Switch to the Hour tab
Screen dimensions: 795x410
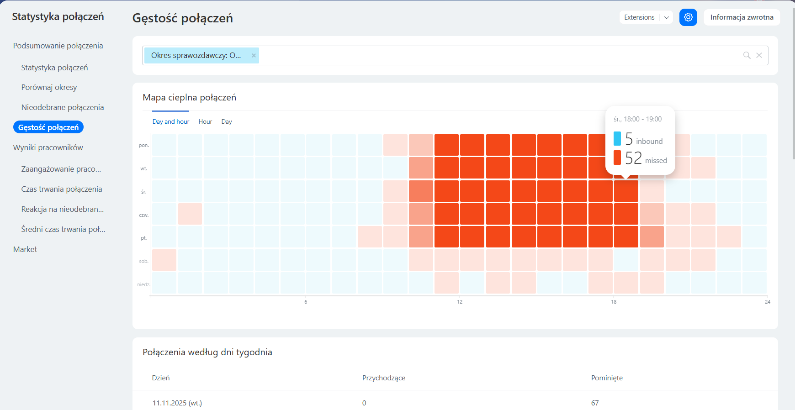[205, 121]
